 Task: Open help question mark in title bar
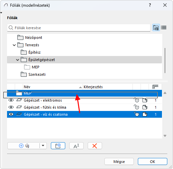pyautogui.click(x=150, y=5)
